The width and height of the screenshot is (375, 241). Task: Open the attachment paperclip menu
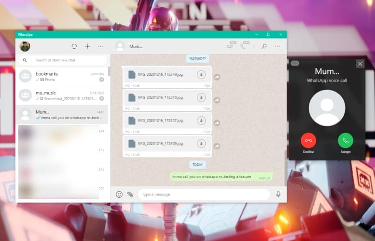130,194
